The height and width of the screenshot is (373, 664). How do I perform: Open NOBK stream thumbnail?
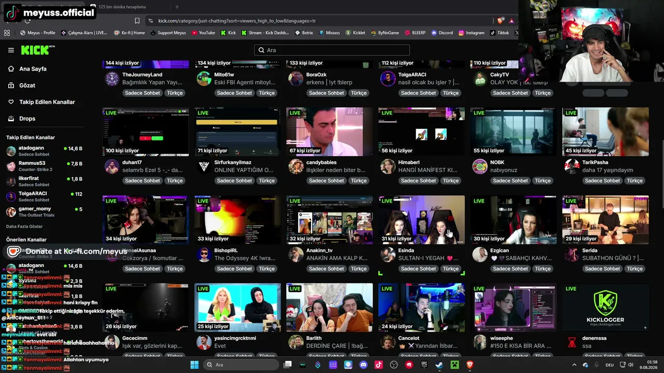[513, 132]
